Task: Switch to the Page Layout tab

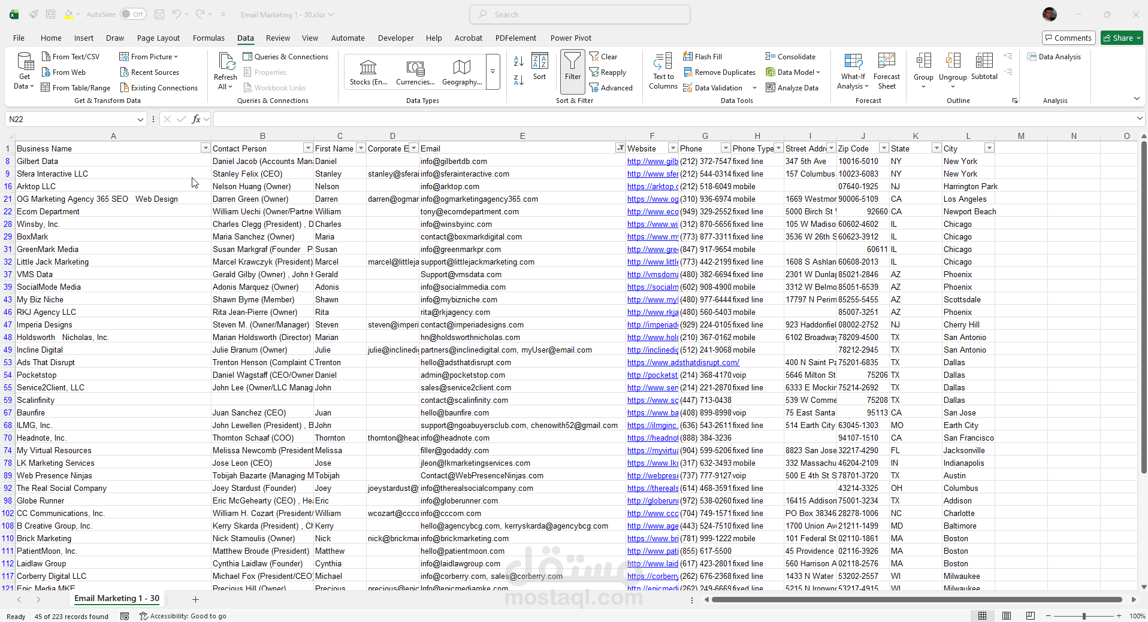Action: pos(158,38)
